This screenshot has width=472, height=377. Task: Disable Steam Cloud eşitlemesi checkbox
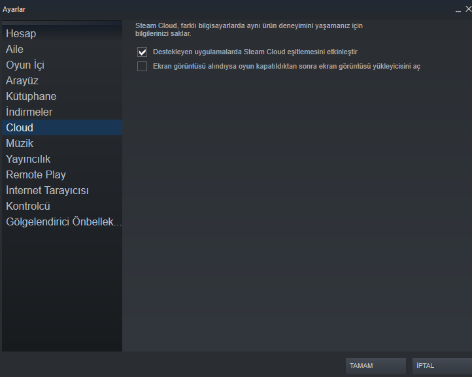pos(142,52)
